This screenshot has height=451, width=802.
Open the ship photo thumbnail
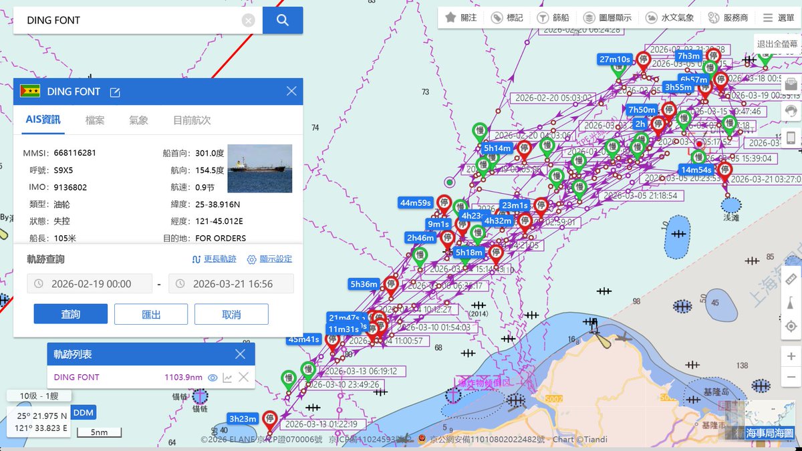(x=259, y=168)
